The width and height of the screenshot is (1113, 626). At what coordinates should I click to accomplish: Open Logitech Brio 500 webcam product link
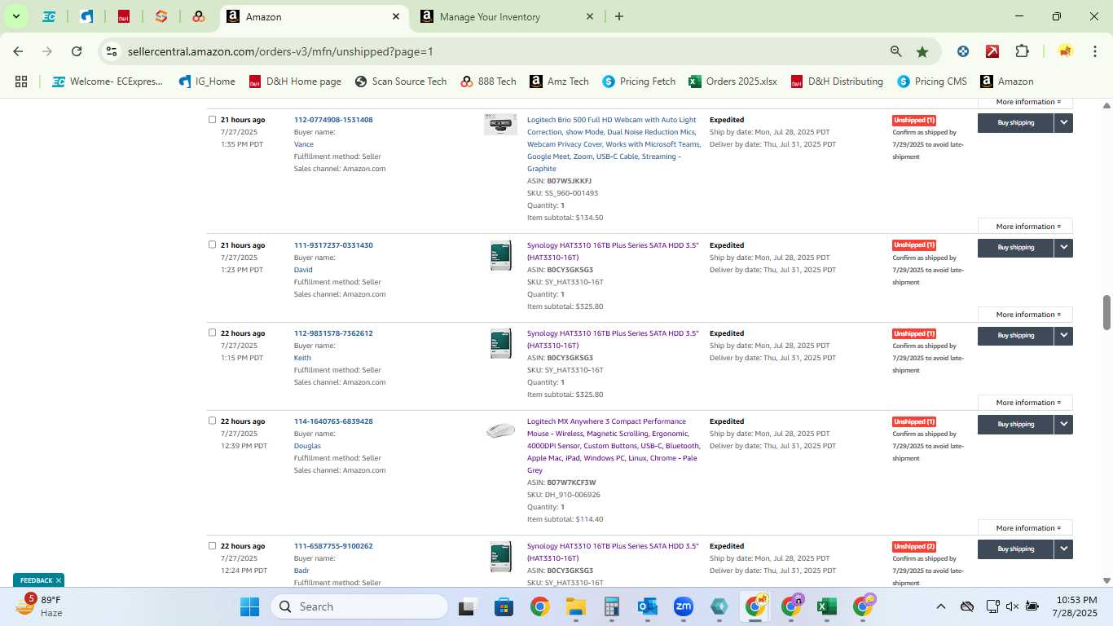tap(614, 144)
